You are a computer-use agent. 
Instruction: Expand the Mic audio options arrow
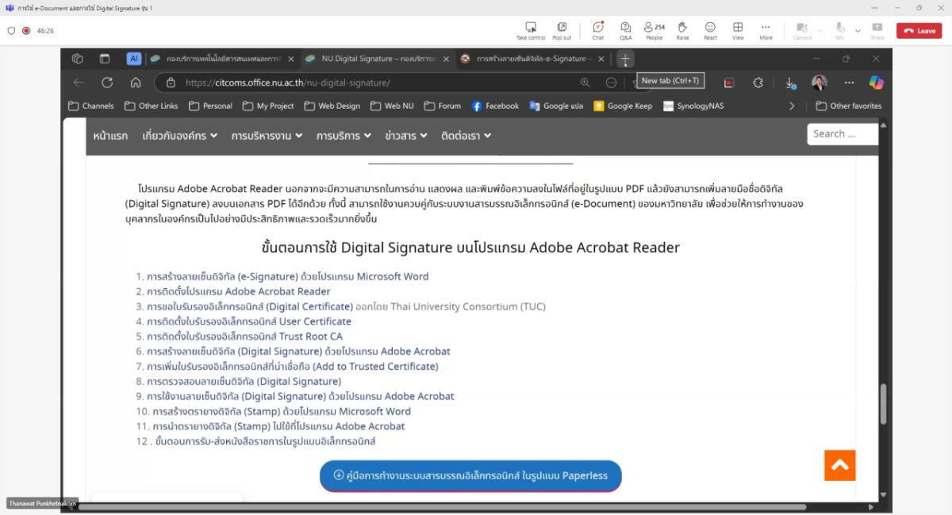(x=858, y=31)
